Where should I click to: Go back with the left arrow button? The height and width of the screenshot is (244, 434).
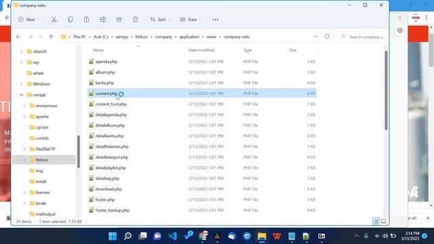tap(18, 37)
